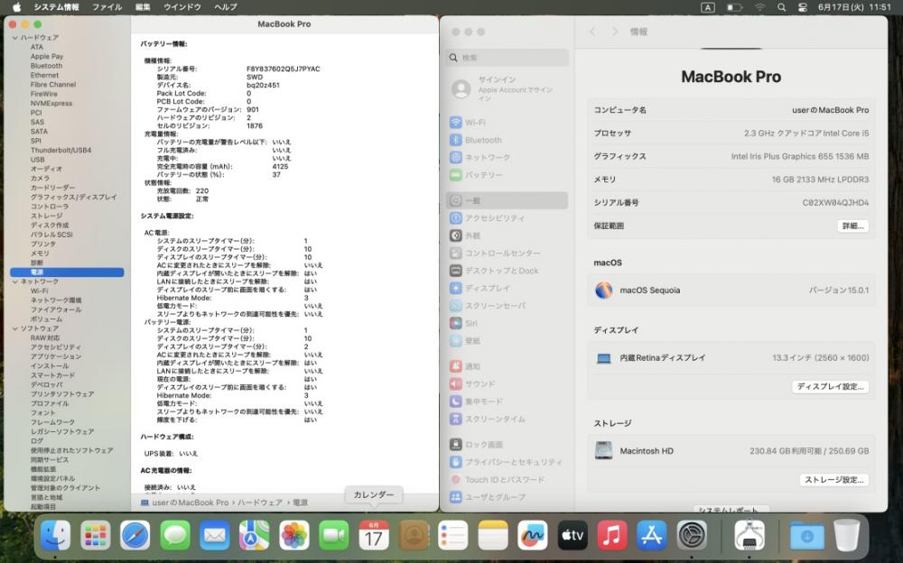Open プライバシーとセキュリティ settings
The height and width of the screenshot is (563, 903).
507,462
